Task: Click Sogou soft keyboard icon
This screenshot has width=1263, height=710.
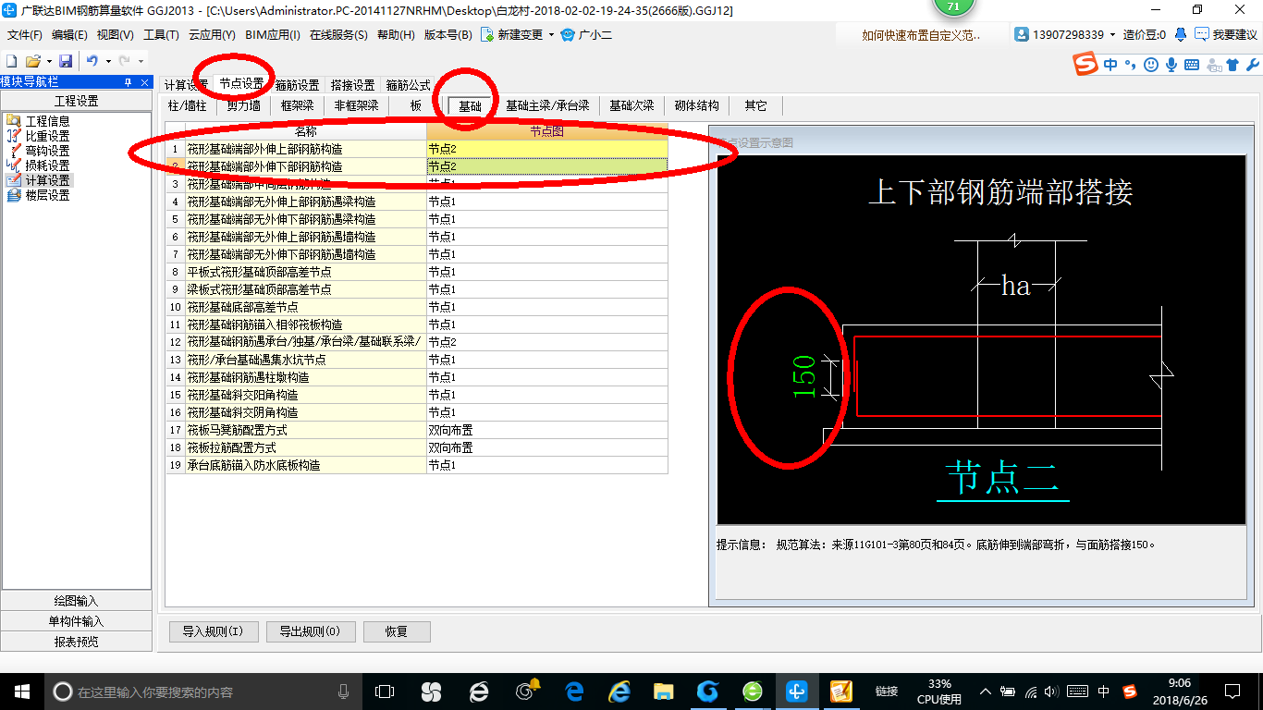Action: point(1192,65)
